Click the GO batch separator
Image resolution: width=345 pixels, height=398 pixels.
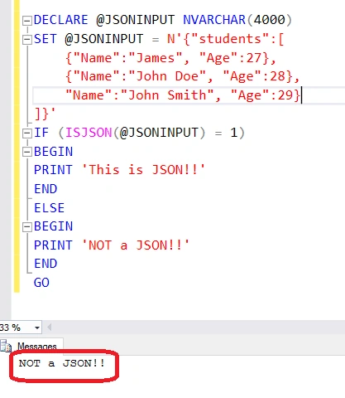tap(41, 283)
